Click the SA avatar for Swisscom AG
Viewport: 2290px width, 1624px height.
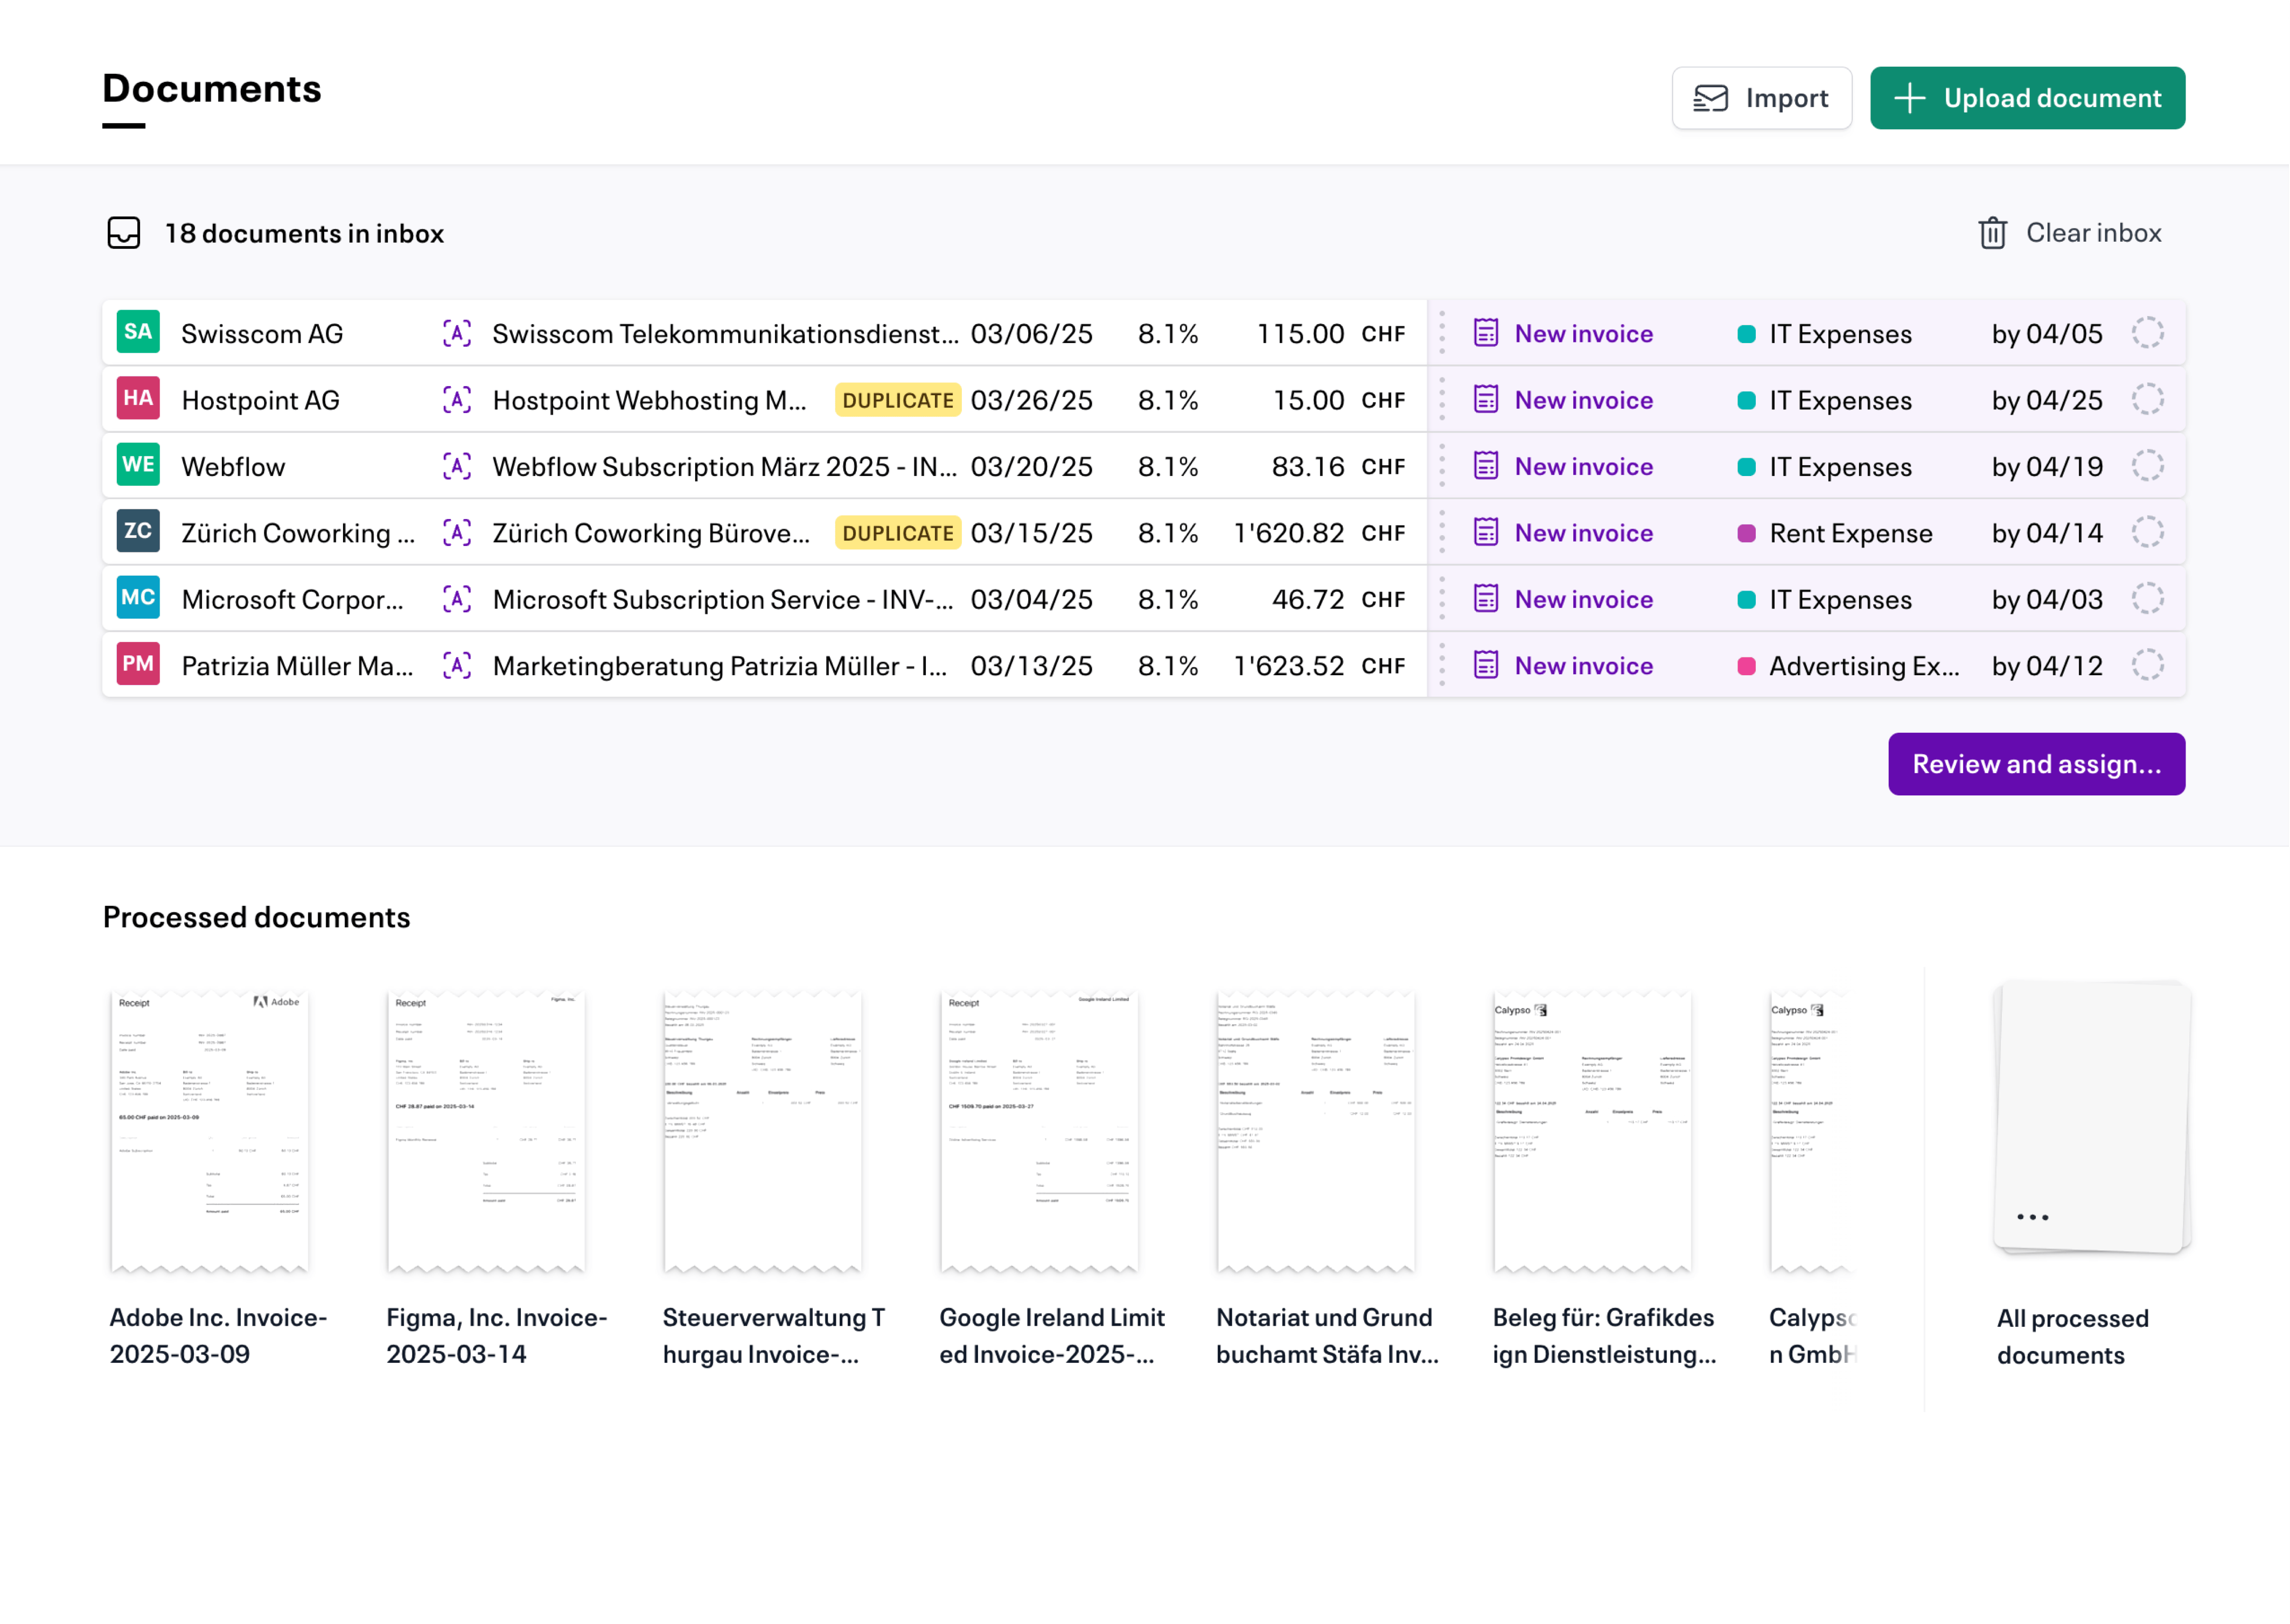tap(138, 333)
